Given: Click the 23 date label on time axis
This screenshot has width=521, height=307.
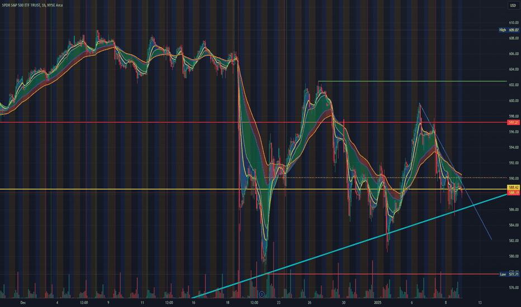Looking at the screenshot, I should point(278,303).
